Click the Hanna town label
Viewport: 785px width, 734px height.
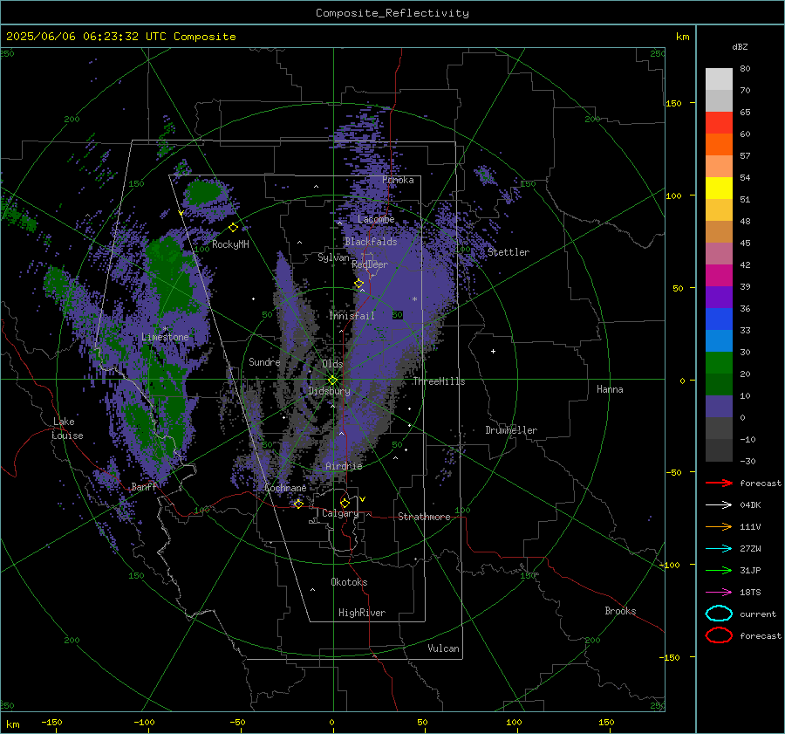[610, 389]
